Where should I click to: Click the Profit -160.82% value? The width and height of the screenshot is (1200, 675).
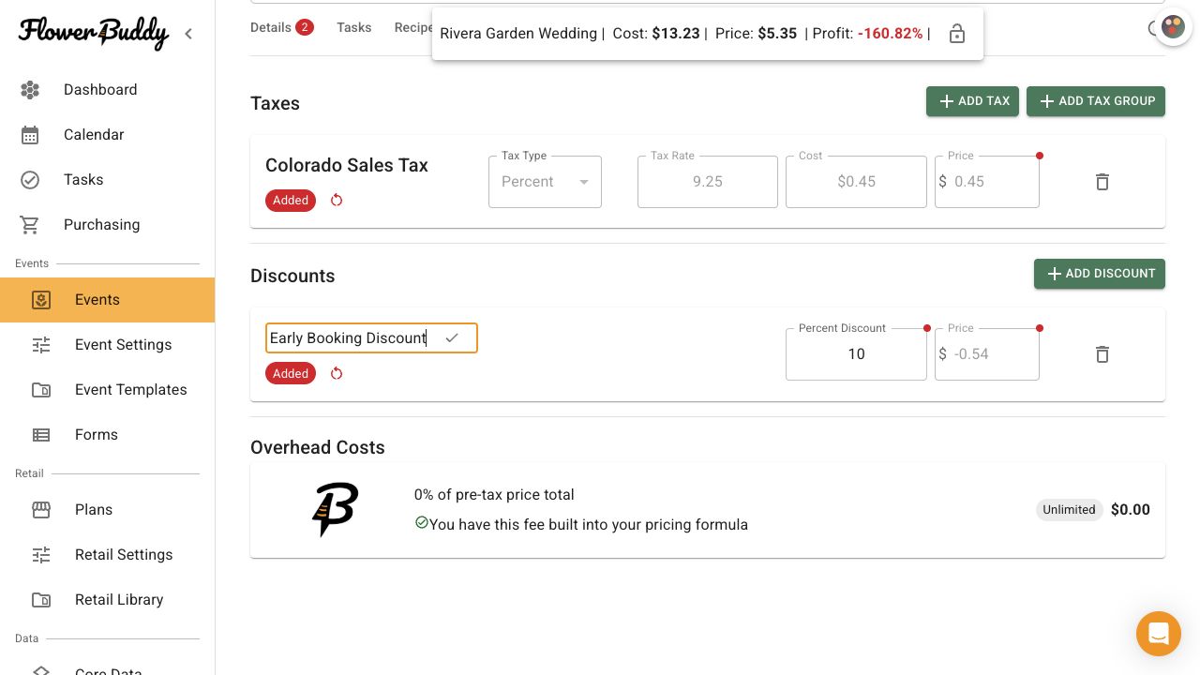(x=890, y=34)
